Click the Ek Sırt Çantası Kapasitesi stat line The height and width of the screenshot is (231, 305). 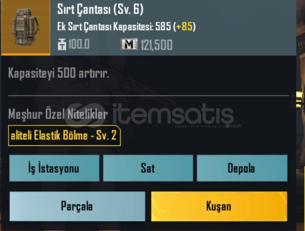coord(126,26)
